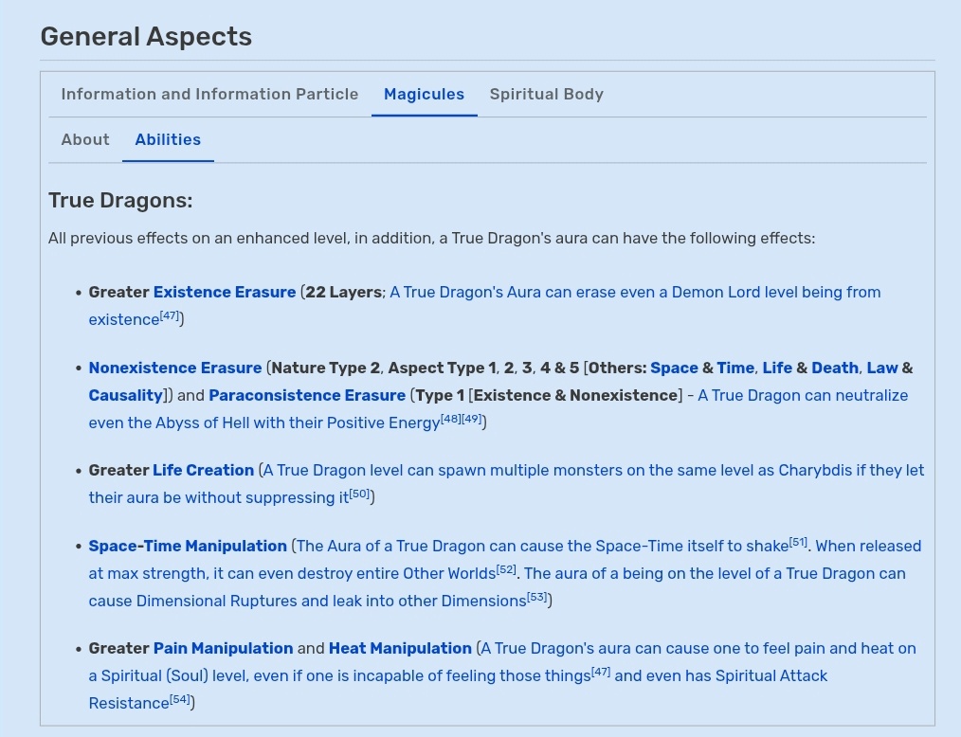Switch to Information and Information Particle tab

click(x=209, y=95)
